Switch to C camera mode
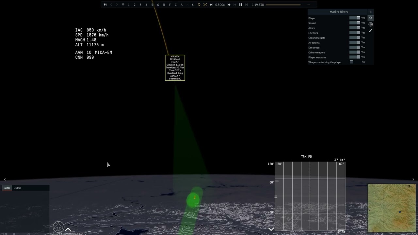Viewport: 418px width, 235px height. point(176,5)
